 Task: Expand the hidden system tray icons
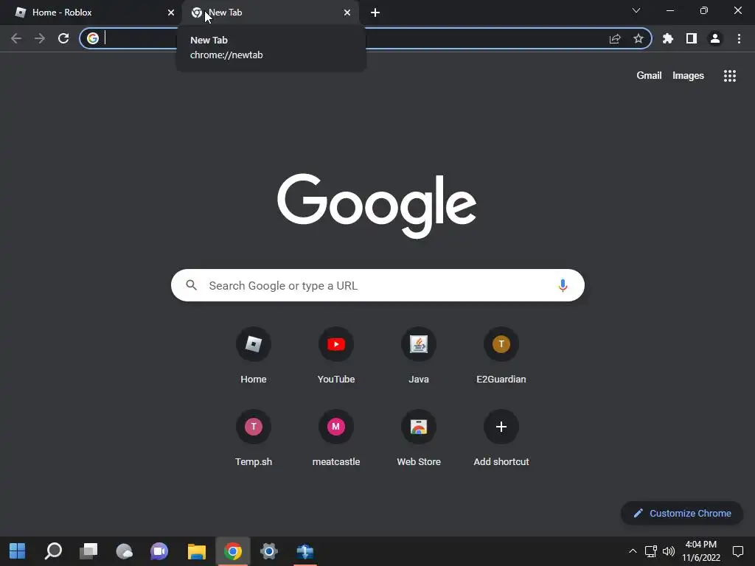coord(633,551)
